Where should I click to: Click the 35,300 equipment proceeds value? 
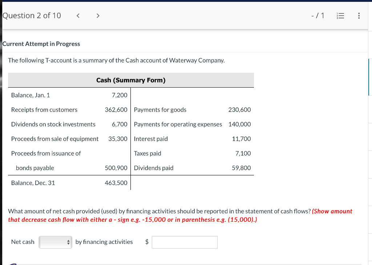click(118, 138)
